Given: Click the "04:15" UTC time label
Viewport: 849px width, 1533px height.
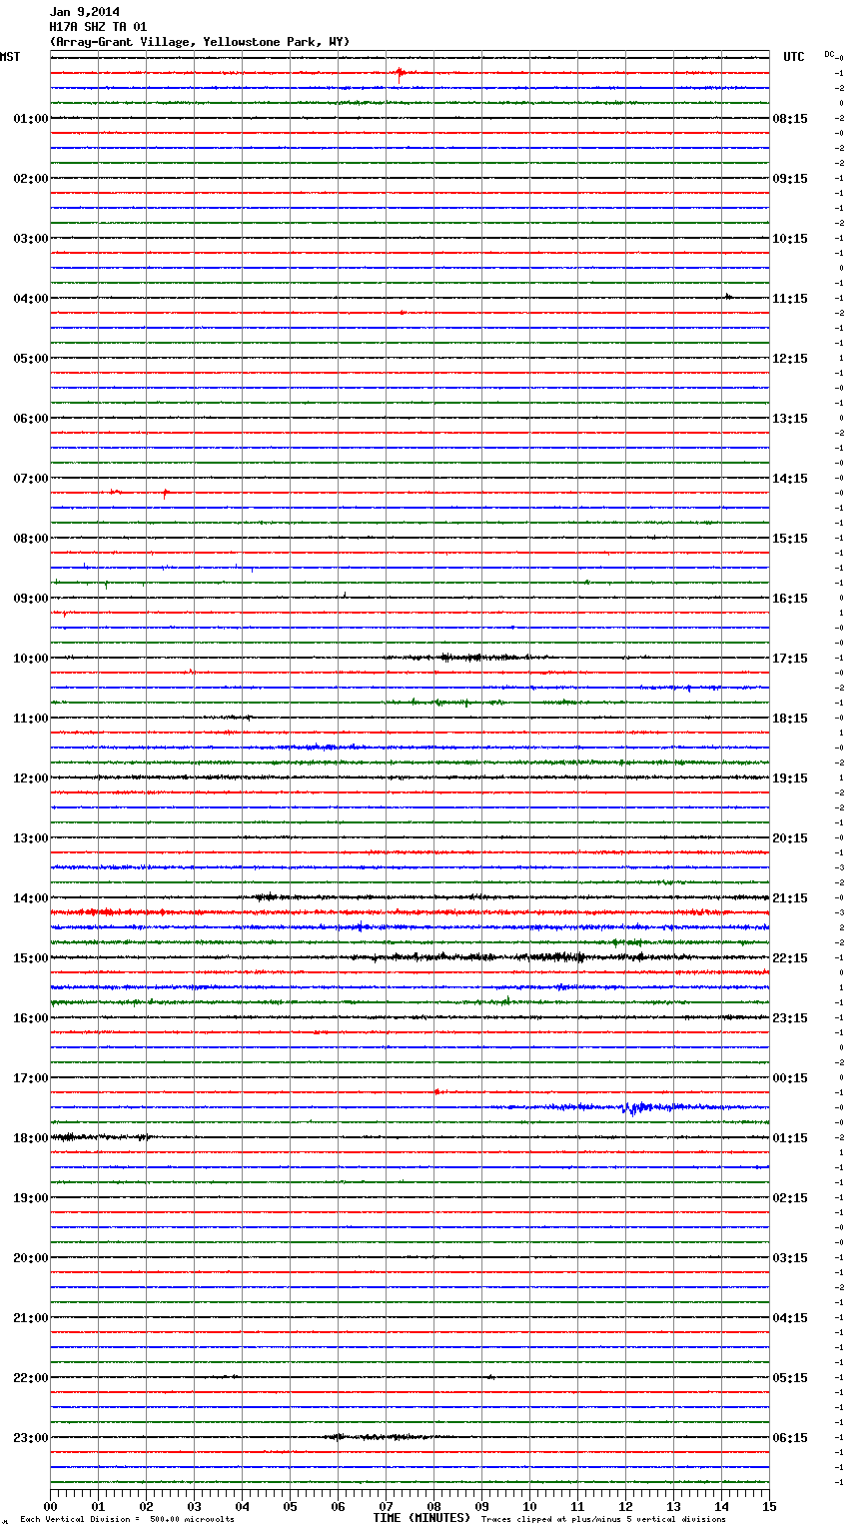Looking at the screenshot, I should coord(790,1318).
